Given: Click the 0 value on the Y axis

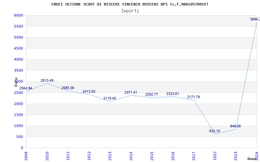Looking at the screenshot, I should click(x=22, y=148).
